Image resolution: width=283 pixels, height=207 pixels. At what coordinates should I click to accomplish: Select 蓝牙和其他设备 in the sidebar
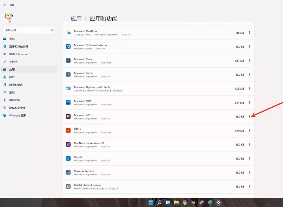tap(18, 46)
